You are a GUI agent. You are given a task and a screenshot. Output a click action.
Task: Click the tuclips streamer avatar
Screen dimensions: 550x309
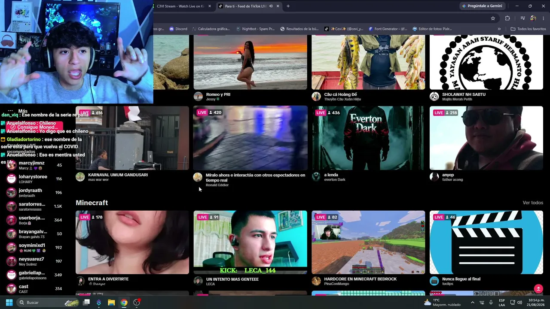click(434, 281)
